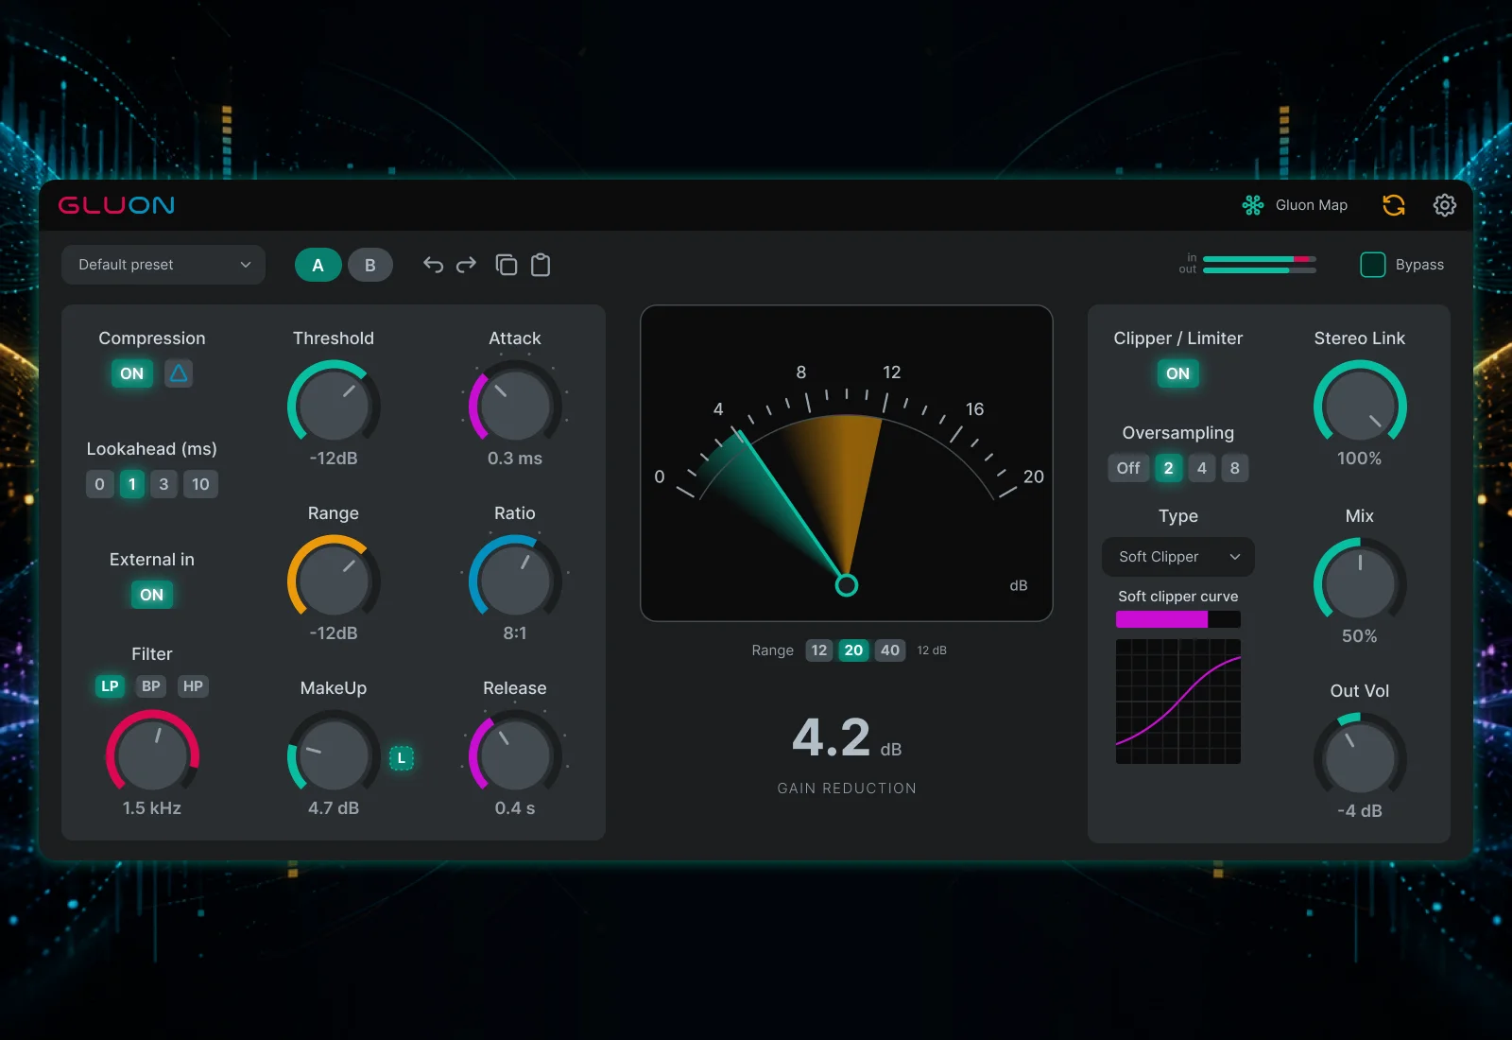This screenshot has width=1512, height=1040.
Task: Set lookahead to 10 ms
Action: [x=200, y=484]
